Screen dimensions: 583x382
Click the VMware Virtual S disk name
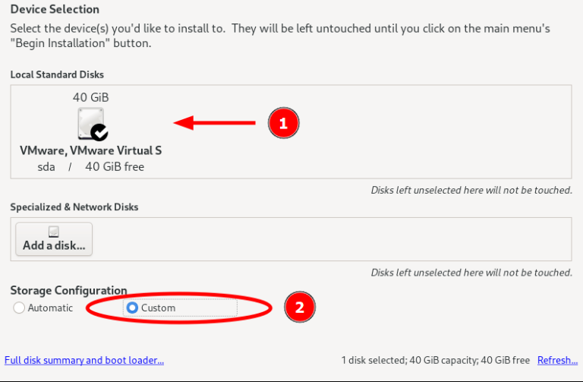click(90, 150)
